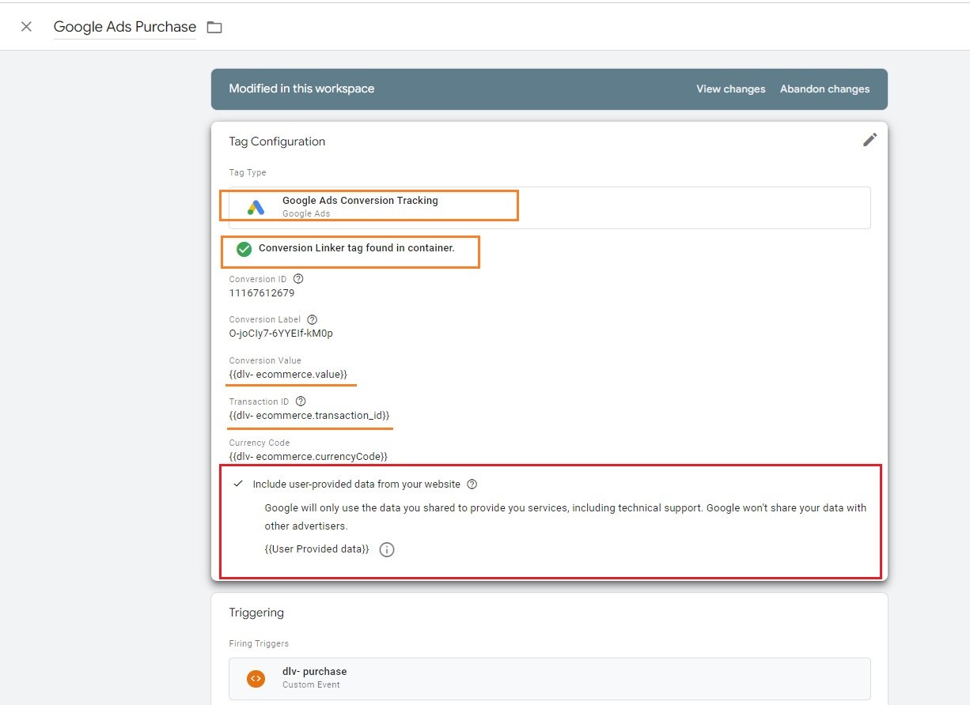
Task: Close the tag editor with the X
Action: (x=26, y=26)
